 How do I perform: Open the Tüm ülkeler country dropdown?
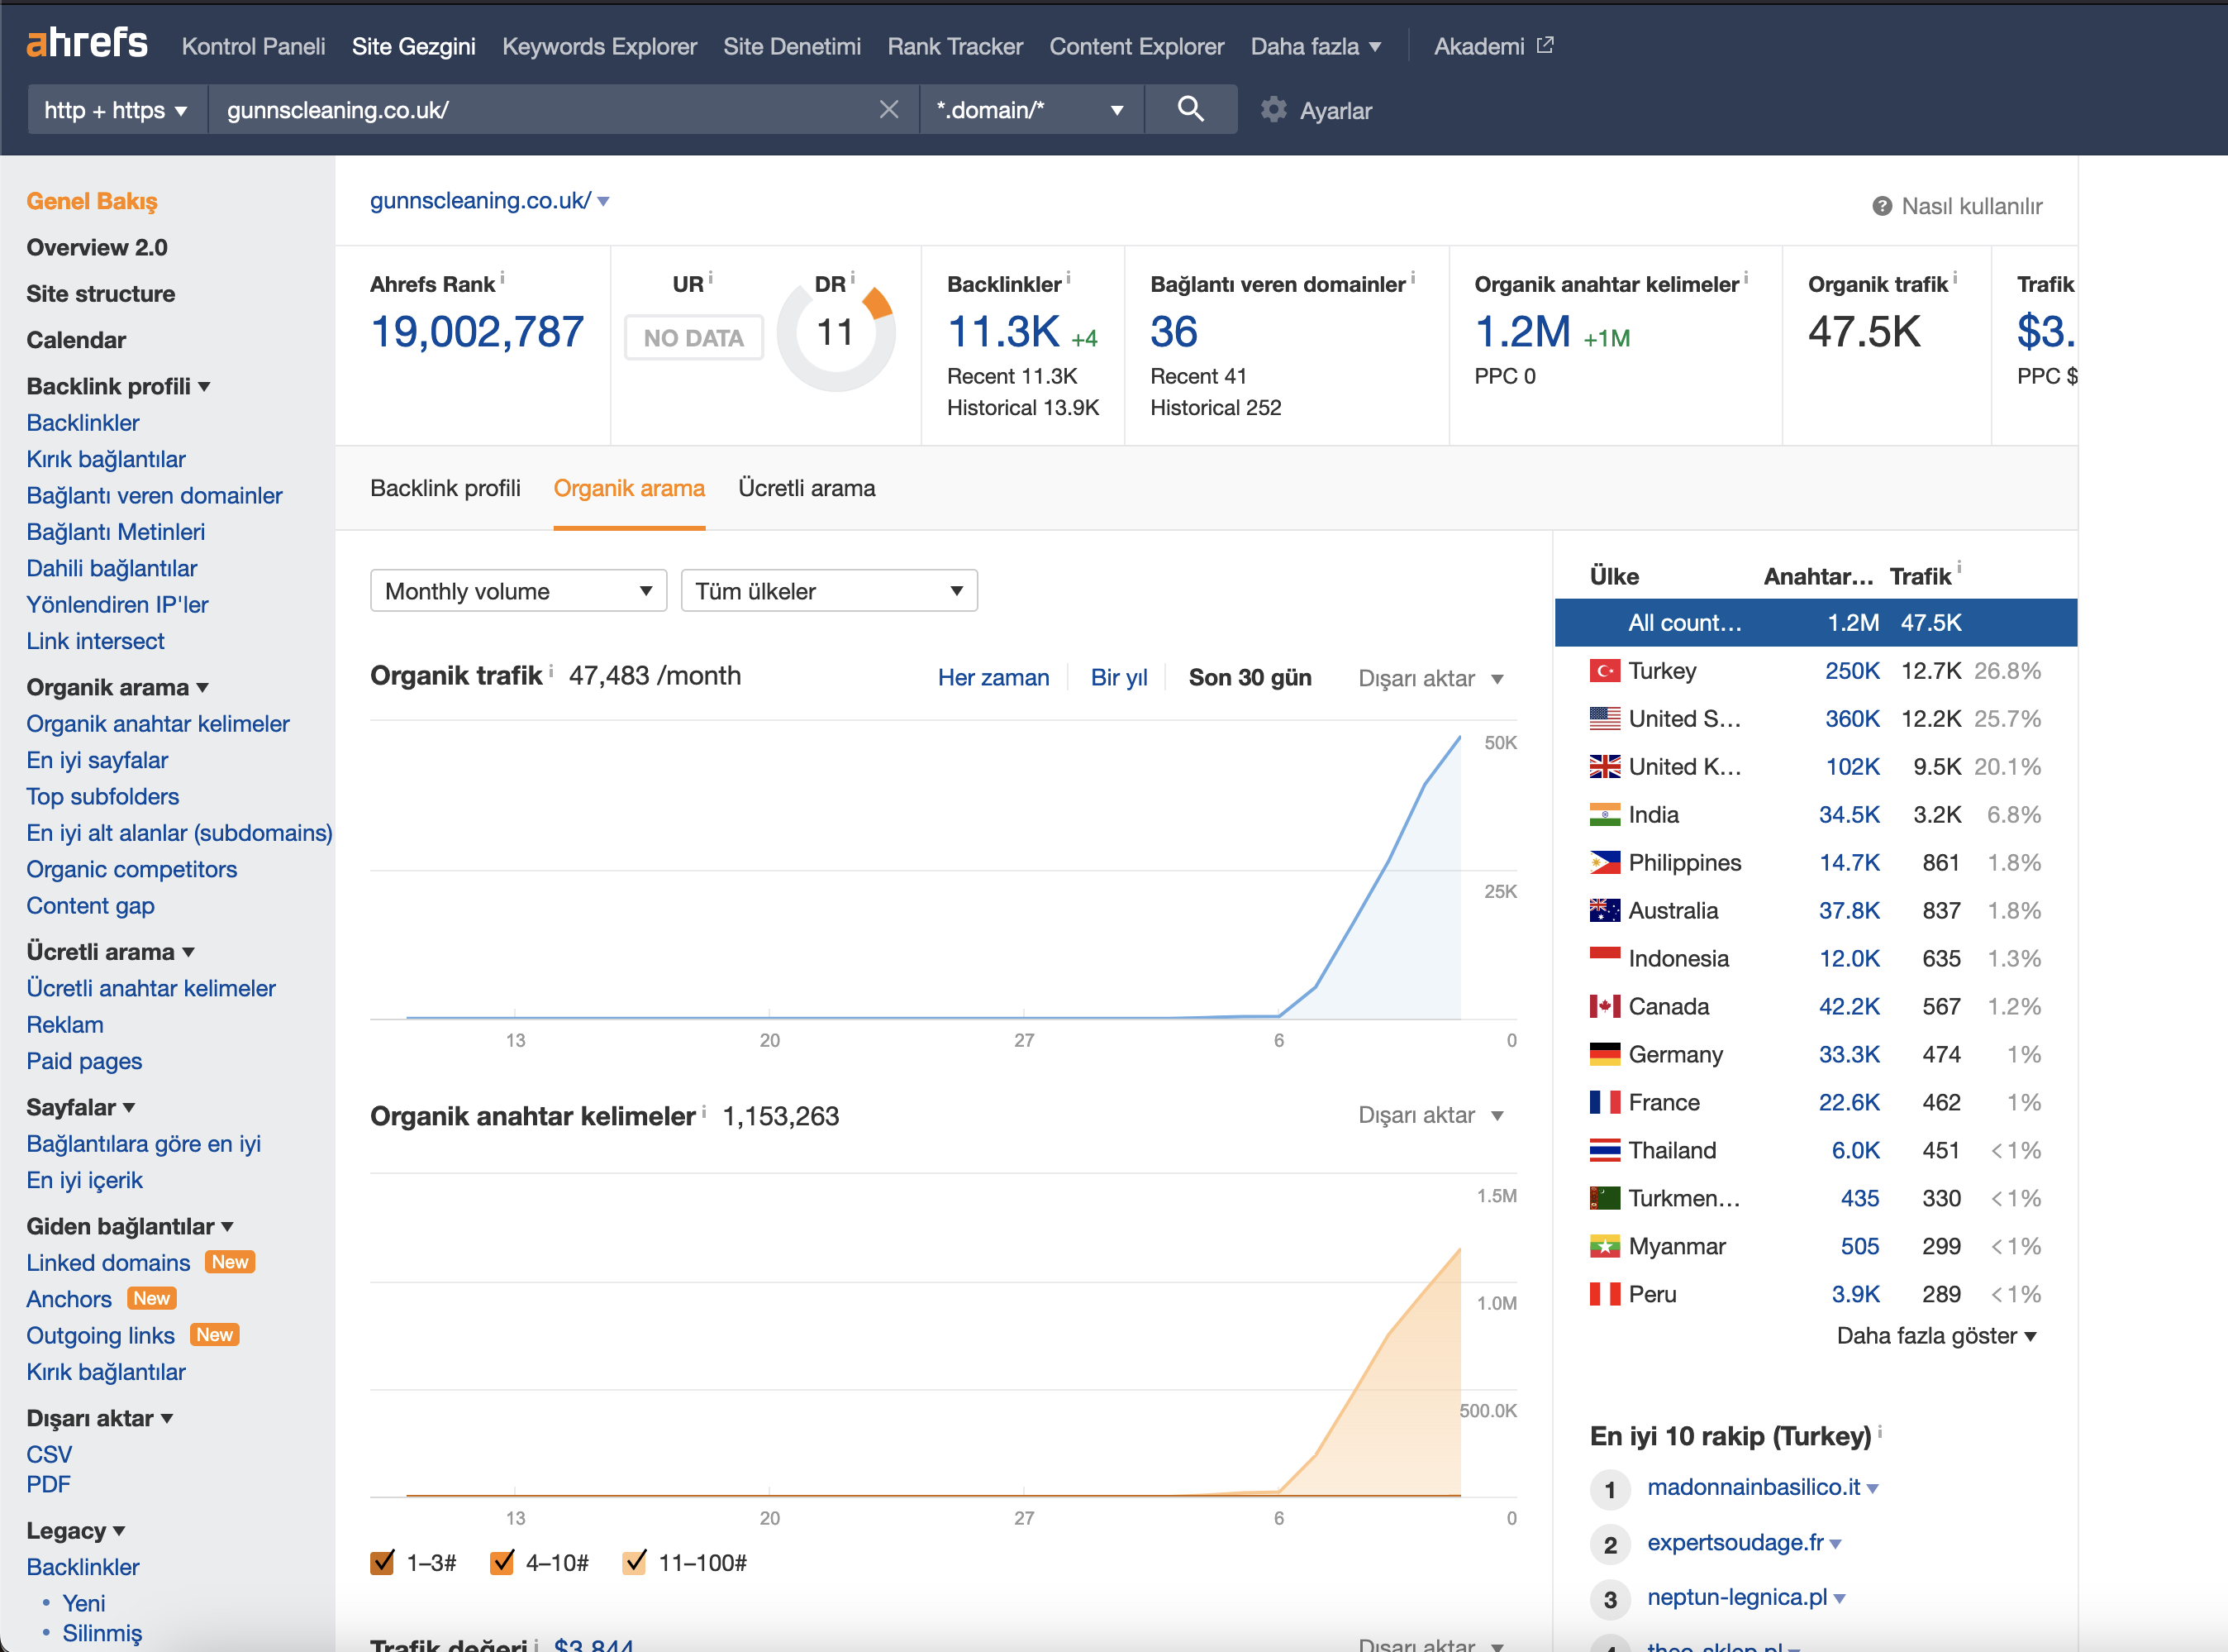pyautogui.click(x=829, y=591)
